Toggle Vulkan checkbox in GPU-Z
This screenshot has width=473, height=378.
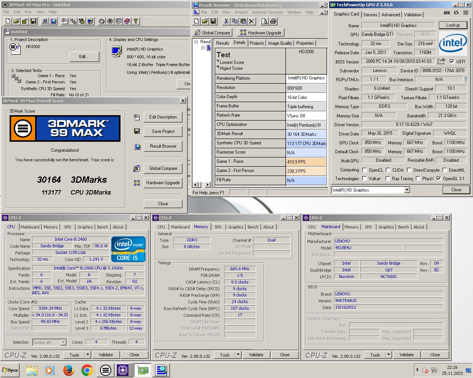[x=365, y=179]
